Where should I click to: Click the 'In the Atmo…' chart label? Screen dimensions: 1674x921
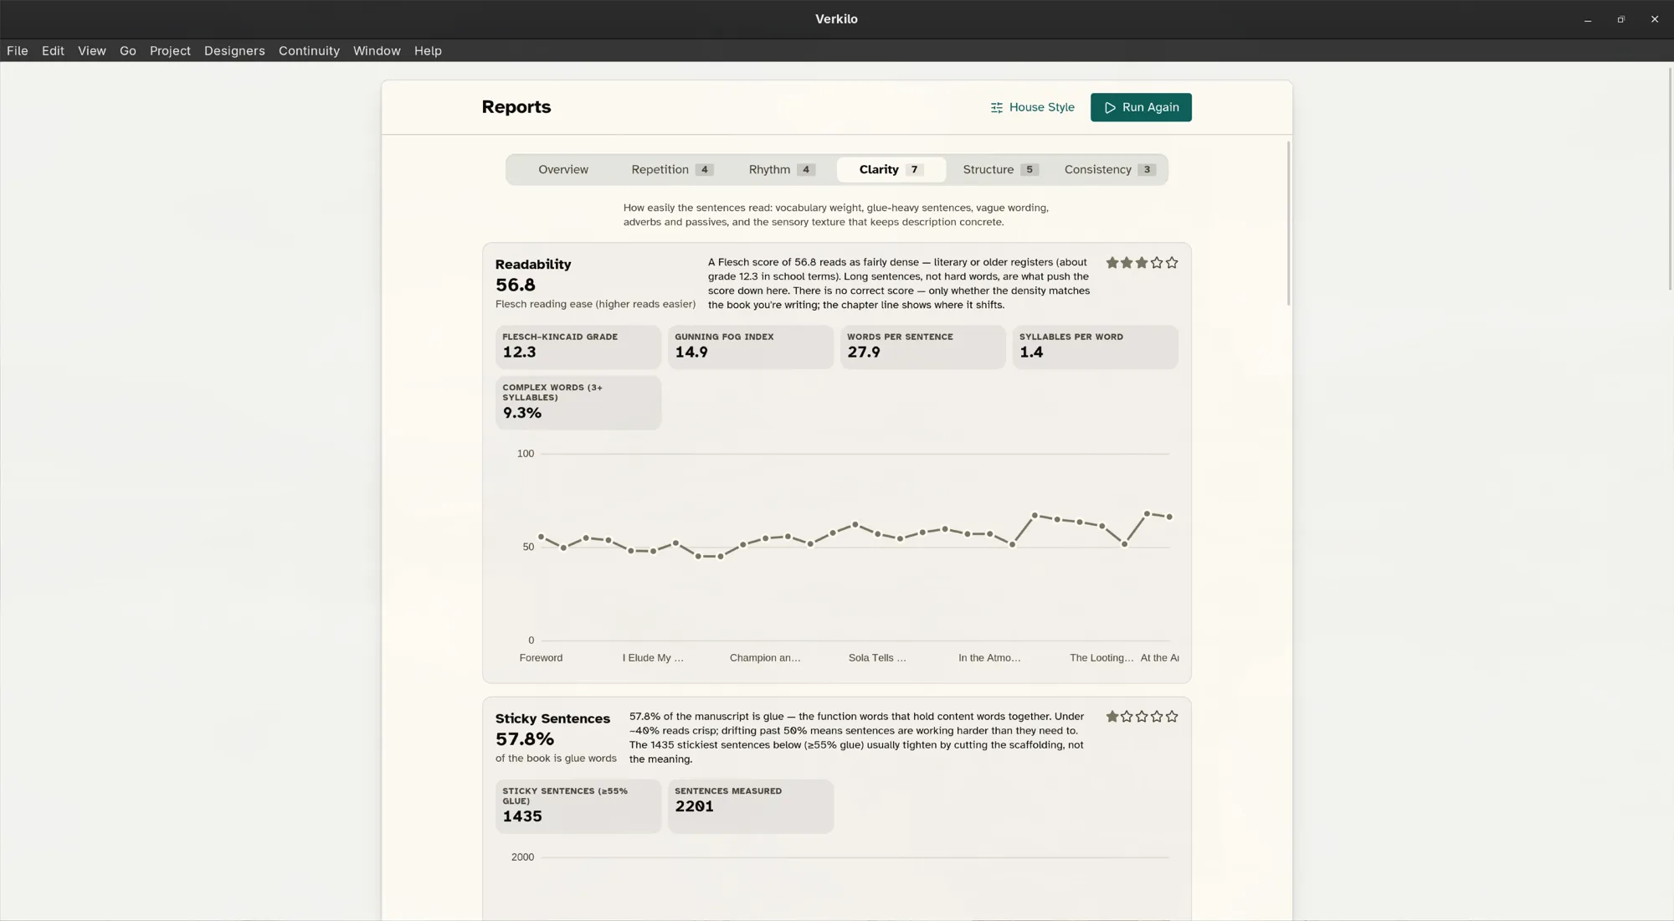click(x=989, y=658)
